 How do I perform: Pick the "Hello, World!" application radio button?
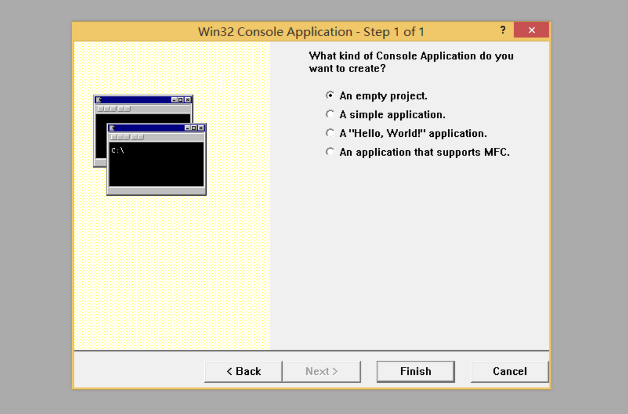330,133
